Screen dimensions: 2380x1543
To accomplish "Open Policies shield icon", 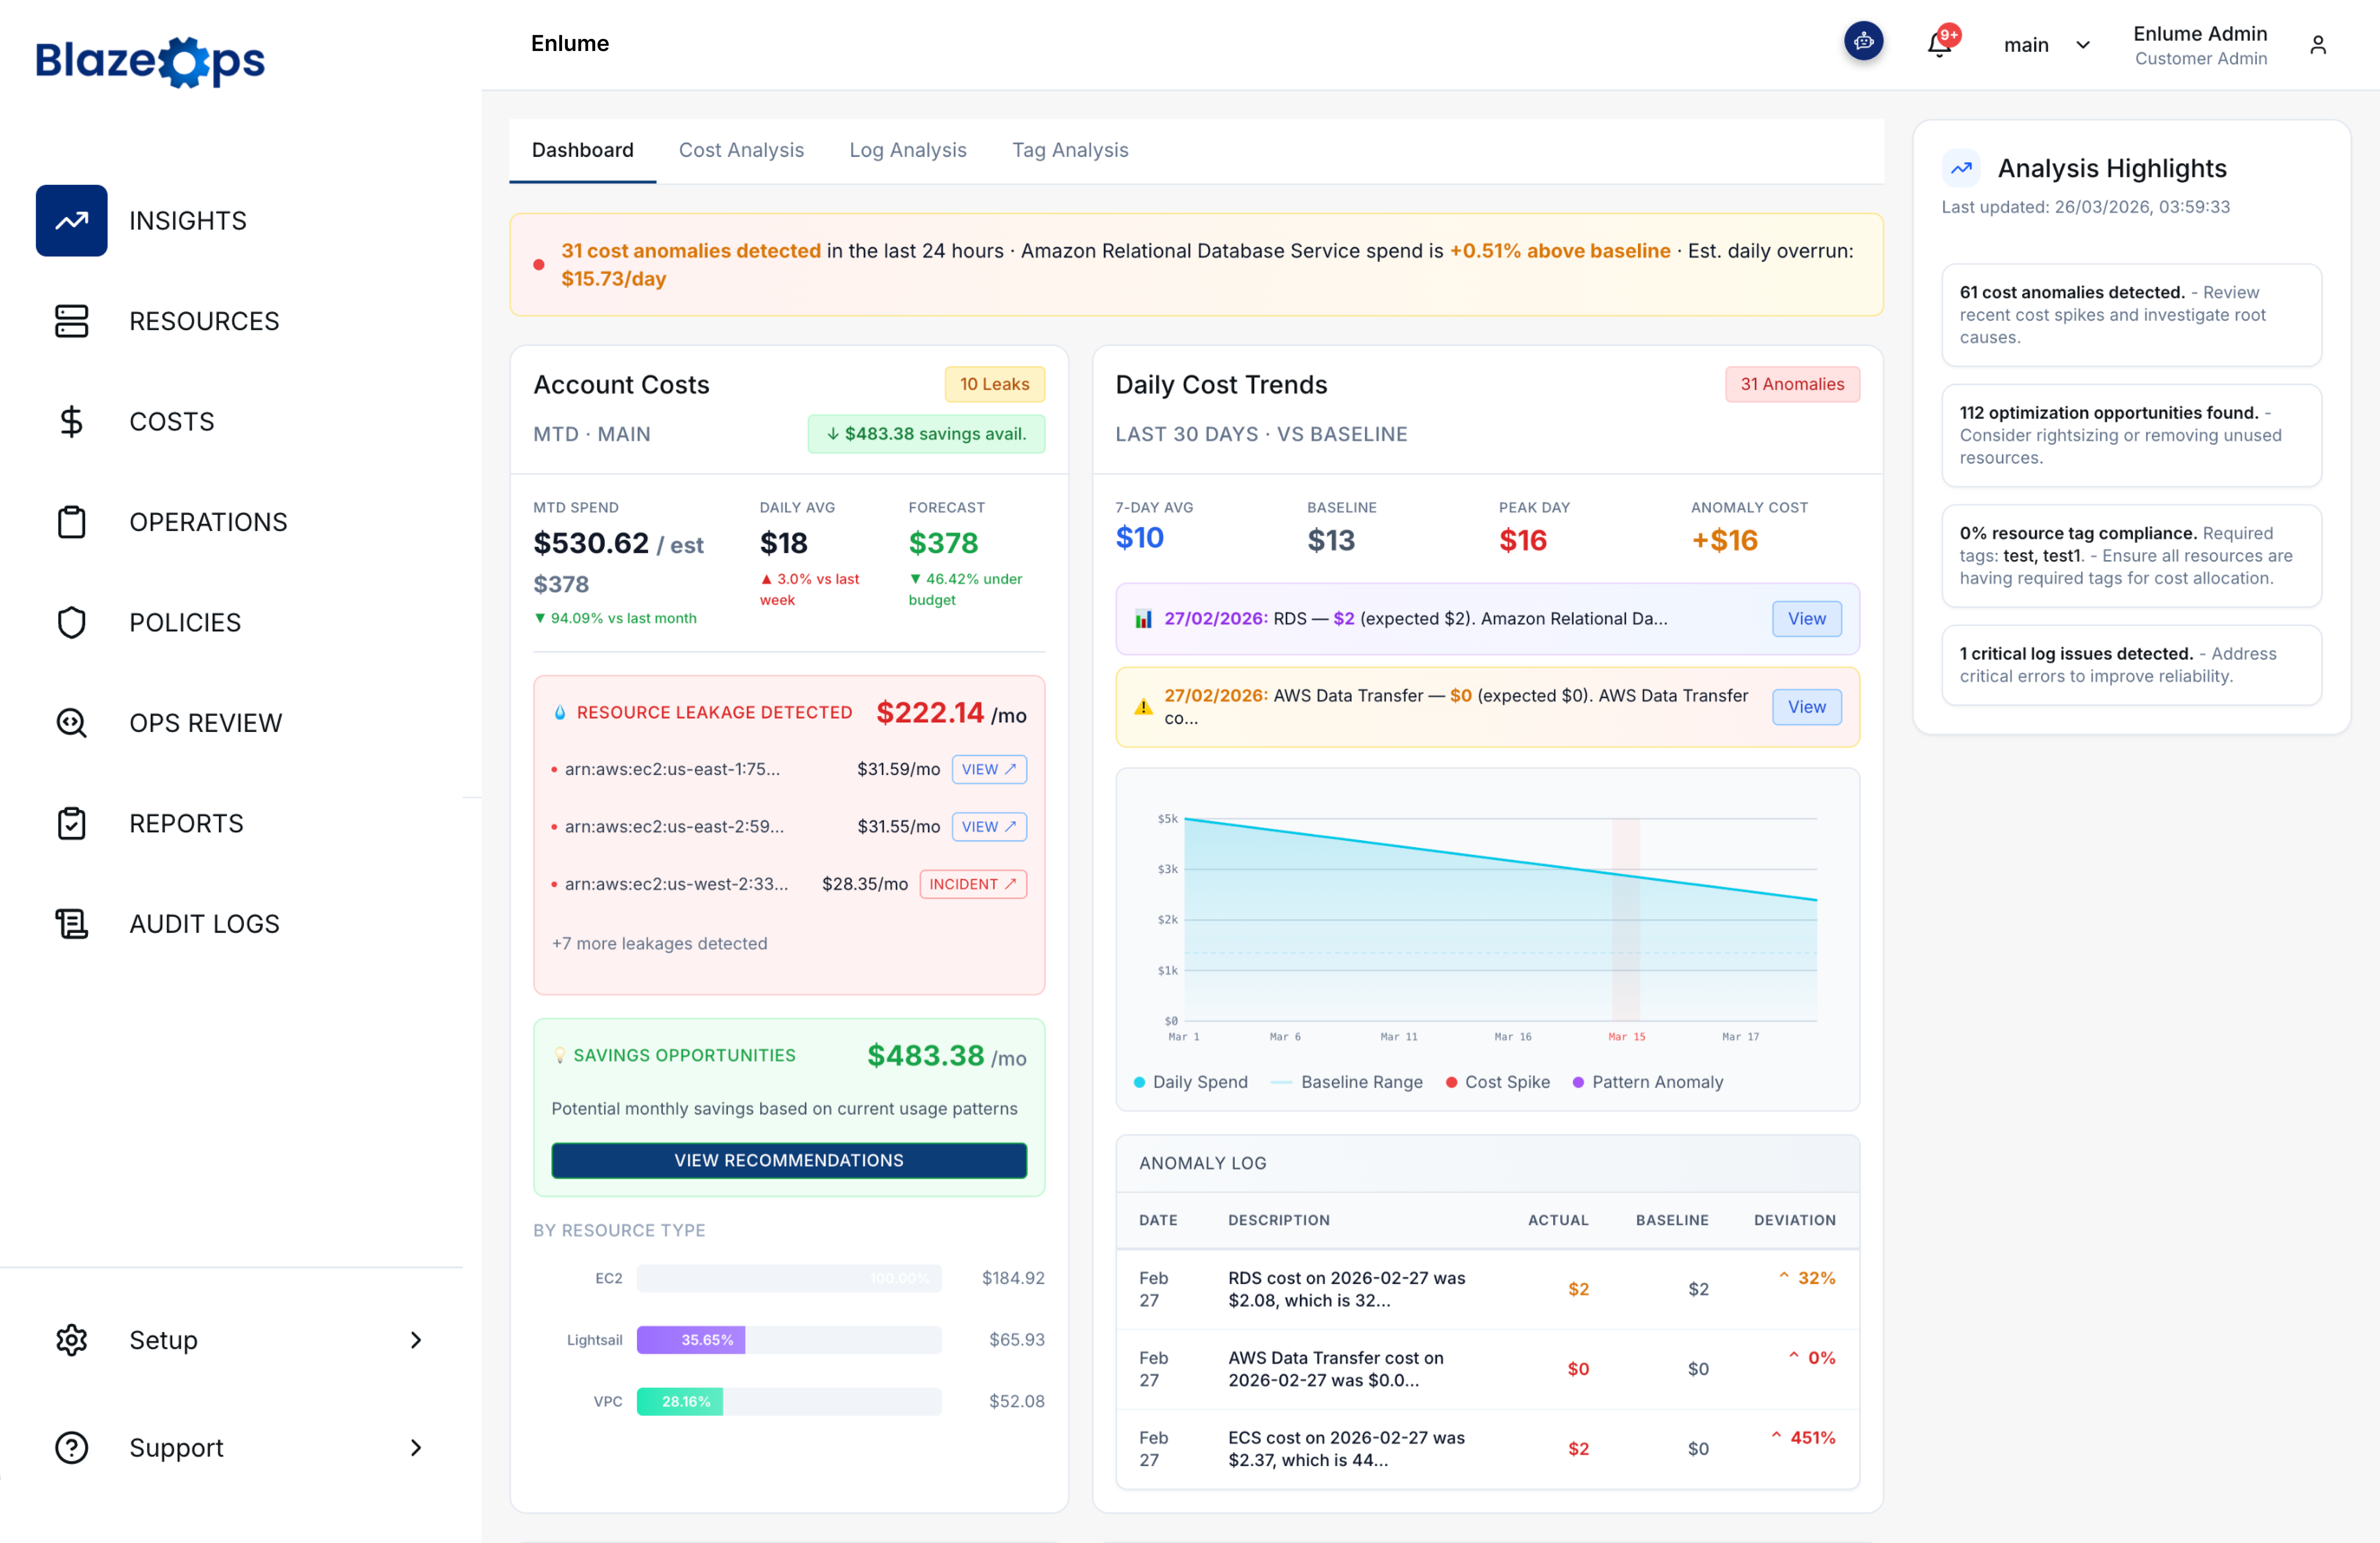I will 71,622.
